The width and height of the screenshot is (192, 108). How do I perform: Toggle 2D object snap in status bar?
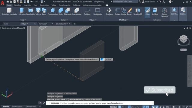[x=147, y=107]
